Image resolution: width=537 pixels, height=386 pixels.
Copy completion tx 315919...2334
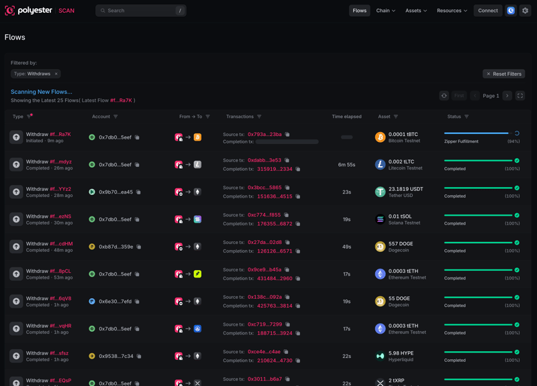298,170
